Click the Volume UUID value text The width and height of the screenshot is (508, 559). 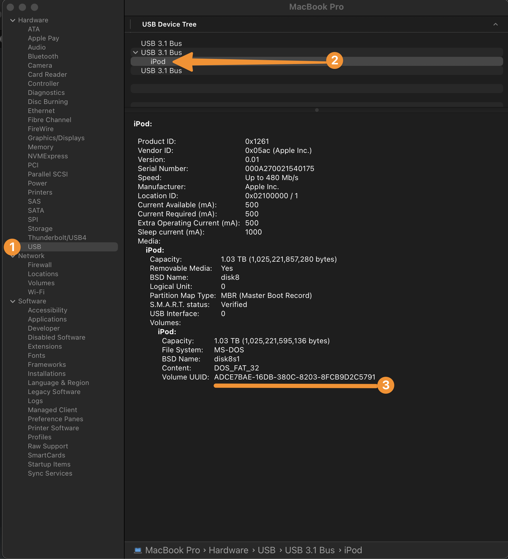pos(295,377)
